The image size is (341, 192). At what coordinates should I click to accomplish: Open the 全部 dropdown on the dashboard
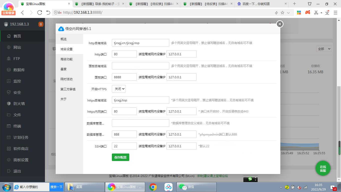[x=324, y=49]
